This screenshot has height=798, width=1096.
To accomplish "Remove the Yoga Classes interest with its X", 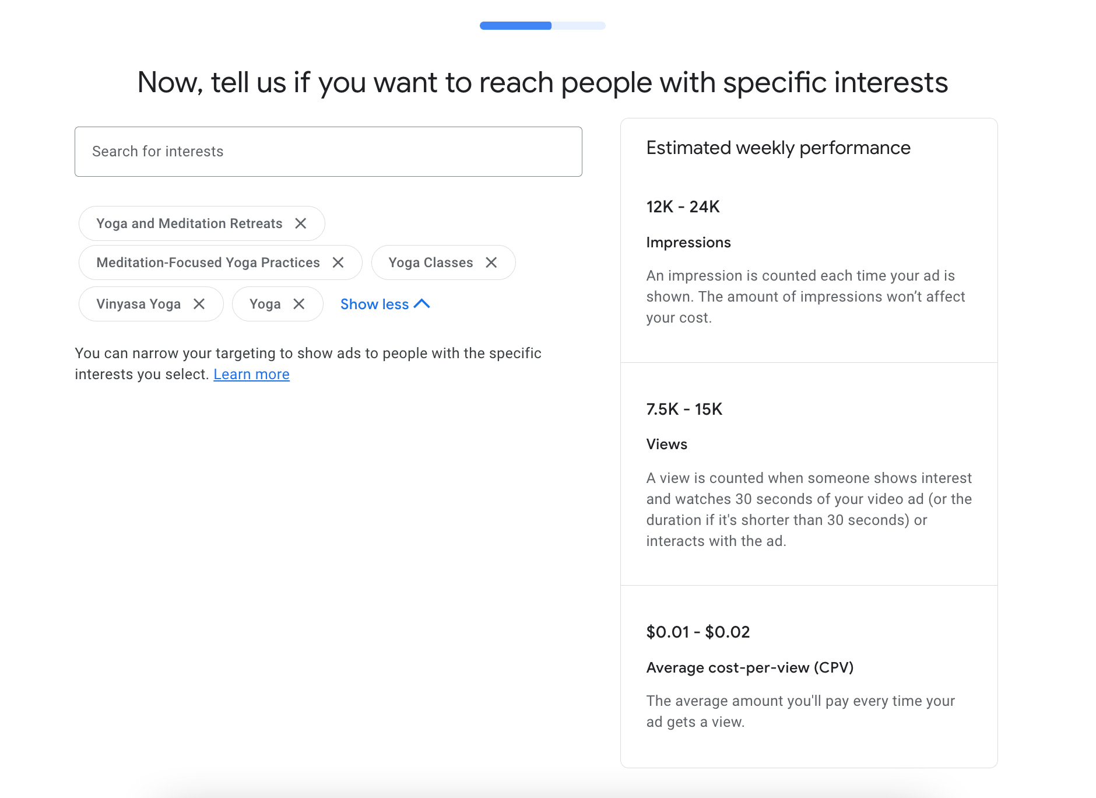I will tap(491, 262).
